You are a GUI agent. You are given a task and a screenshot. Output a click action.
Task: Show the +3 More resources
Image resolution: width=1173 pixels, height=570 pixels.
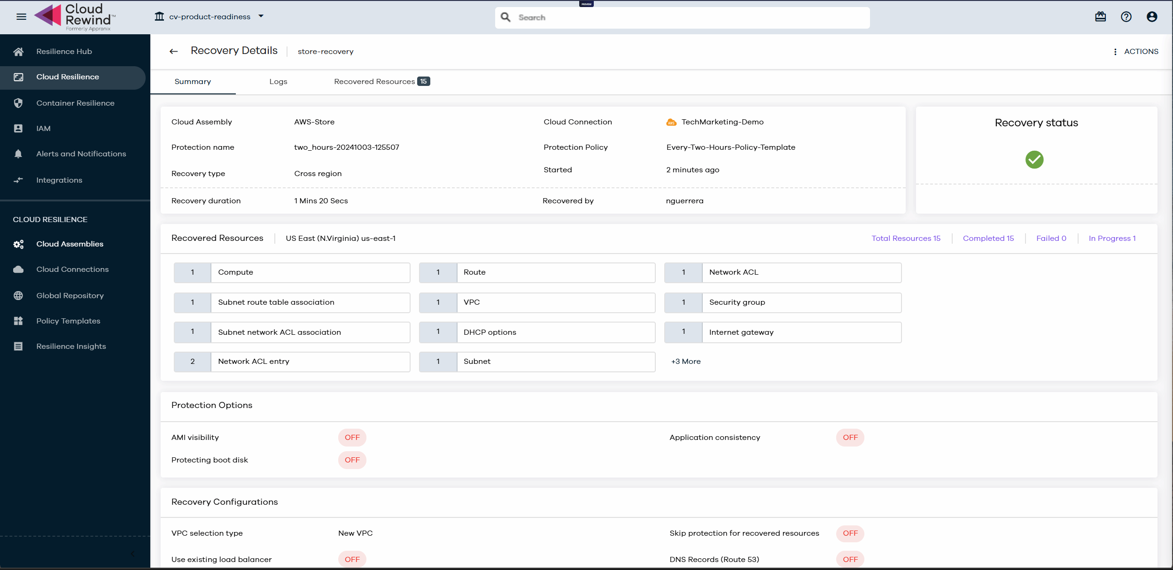[685, 361]
